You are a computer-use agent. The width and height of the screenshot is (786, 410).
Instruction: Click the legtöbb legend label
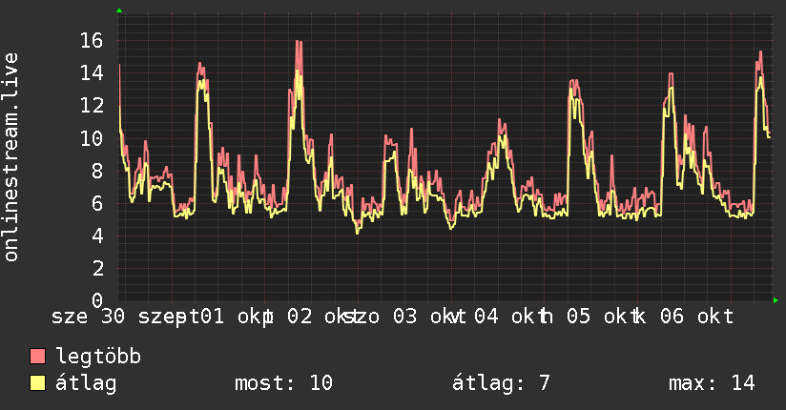click(98, 357)
